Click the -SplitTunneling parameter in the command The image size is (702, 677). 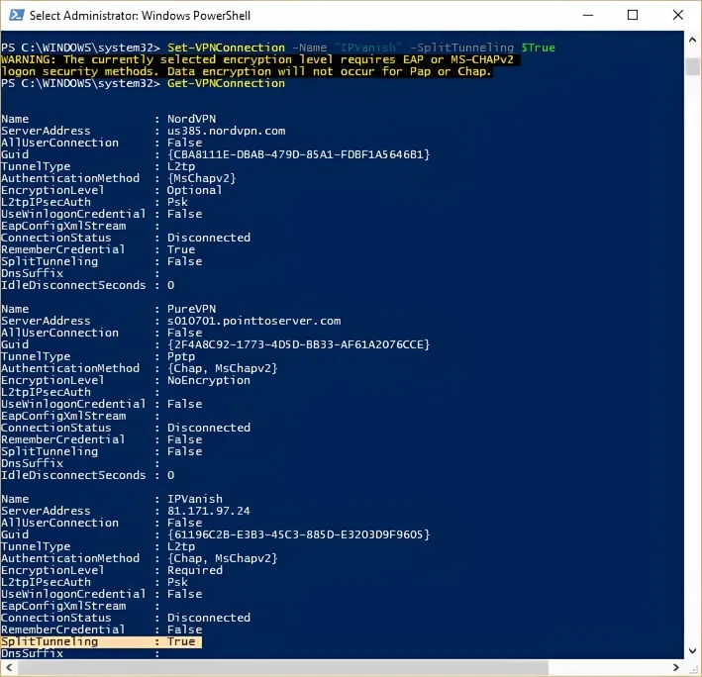462,48
